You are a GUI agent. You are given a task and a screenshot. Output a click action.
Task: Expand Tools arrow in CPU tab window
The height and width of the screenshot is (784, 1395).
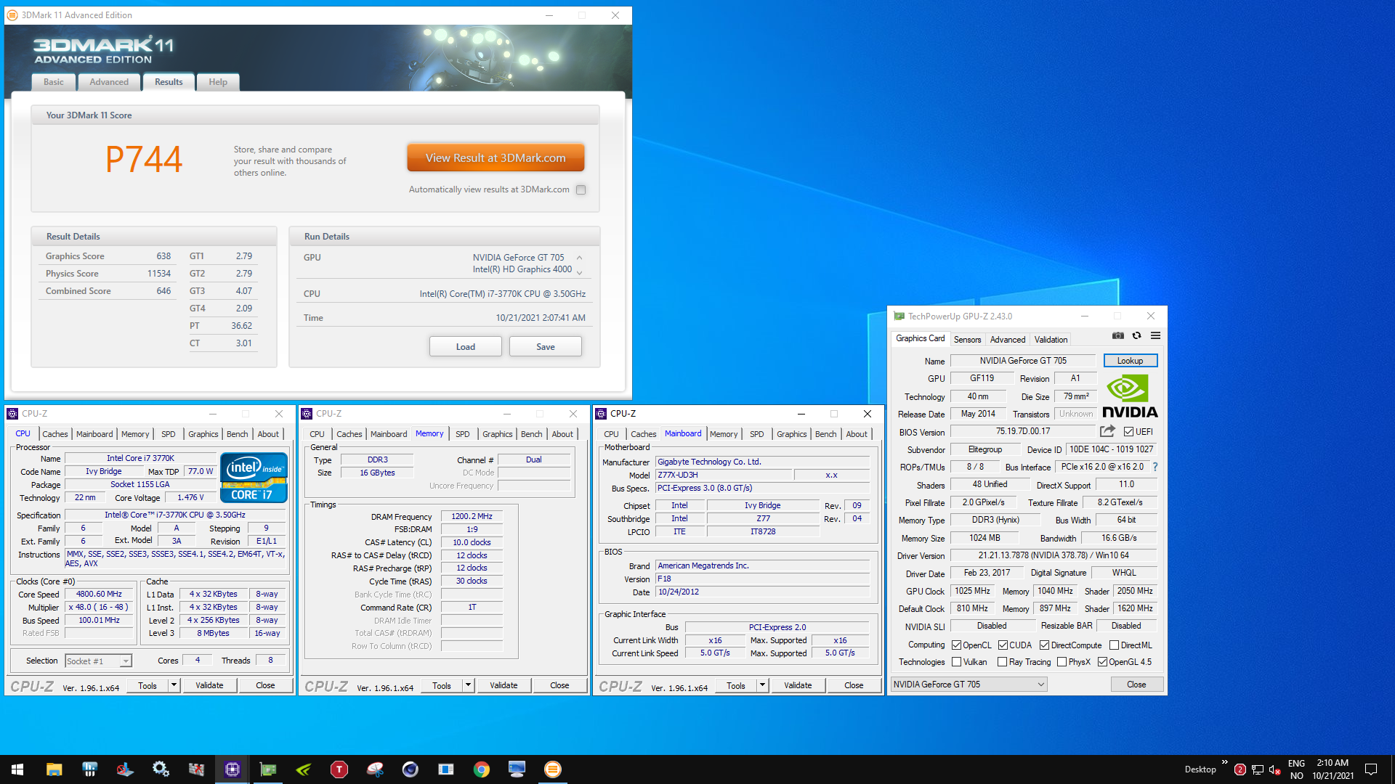point(174,685)
